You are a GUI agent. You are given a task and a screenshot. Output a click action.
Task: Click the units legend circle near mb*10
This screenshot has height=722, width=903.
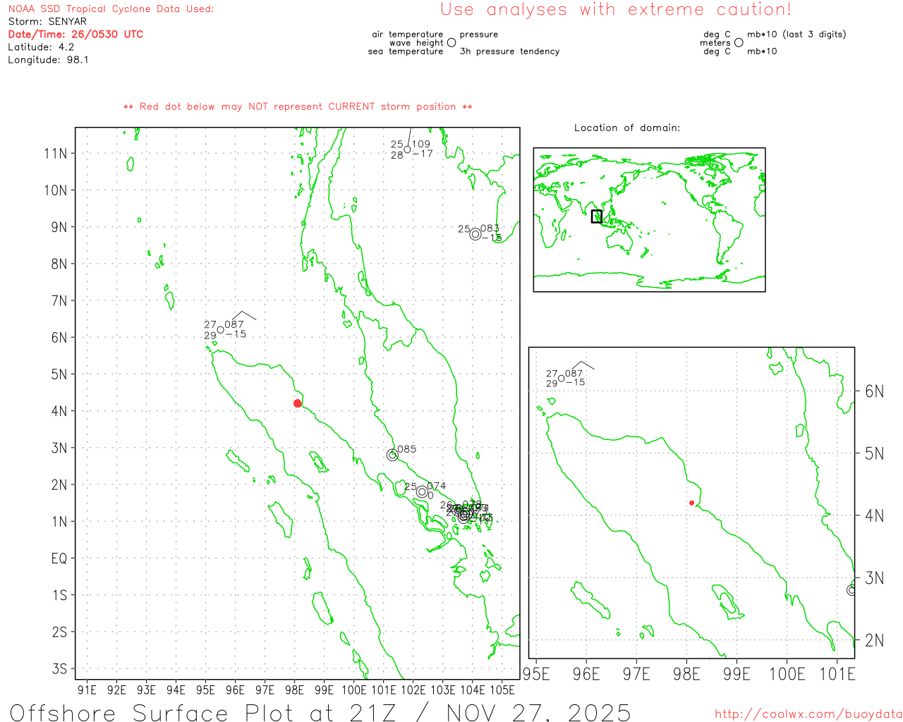click(x=739, y=43)
